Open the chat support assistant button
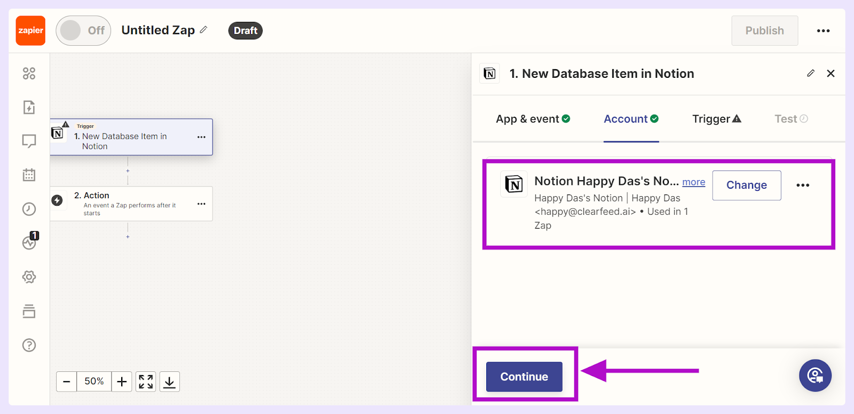 815,375
